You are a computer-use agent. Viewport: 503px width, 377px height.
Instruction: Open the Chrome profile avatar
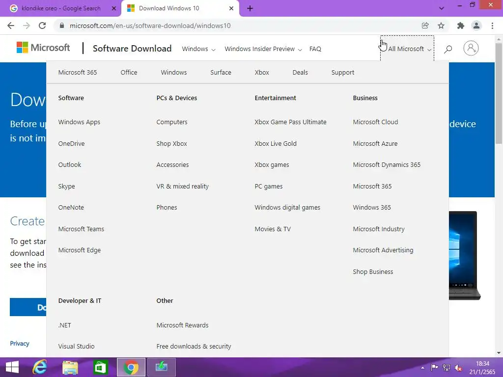coord(476,26)
